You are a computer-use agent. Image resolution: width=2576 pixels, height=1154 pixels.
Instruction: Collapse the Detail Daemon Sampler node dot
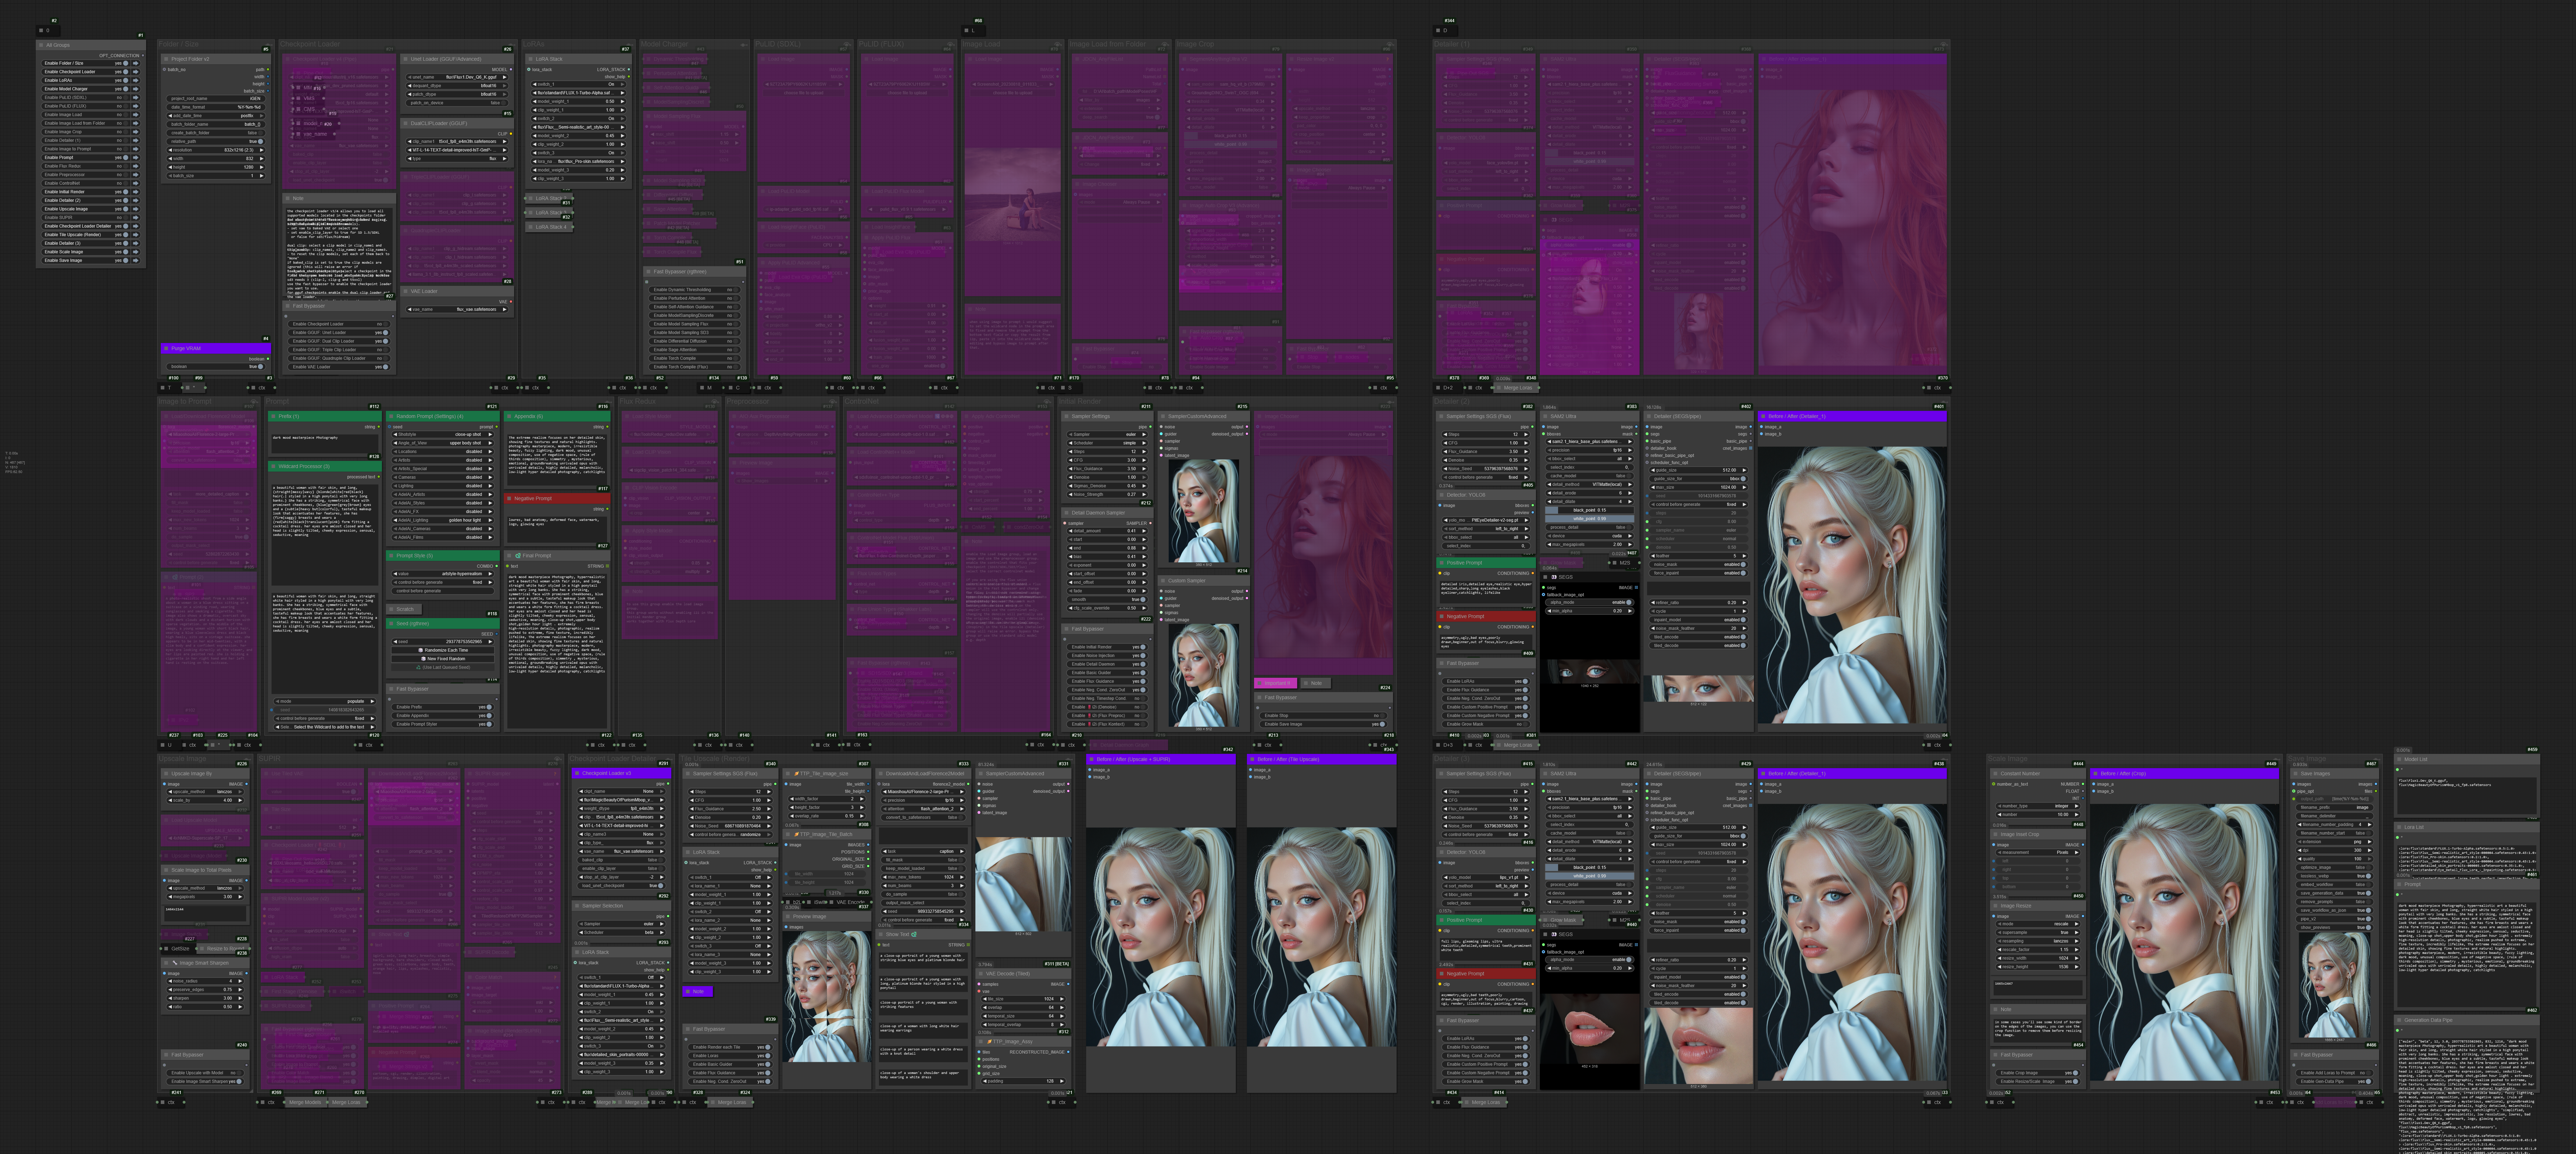(1067, 513)
